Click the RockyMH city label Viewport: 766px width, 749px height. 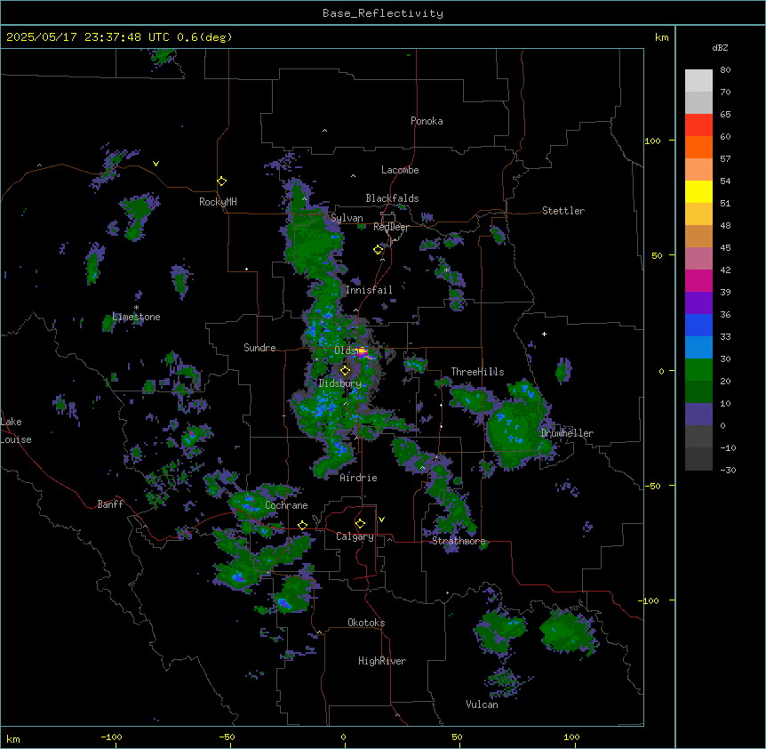tap(218, 202)
